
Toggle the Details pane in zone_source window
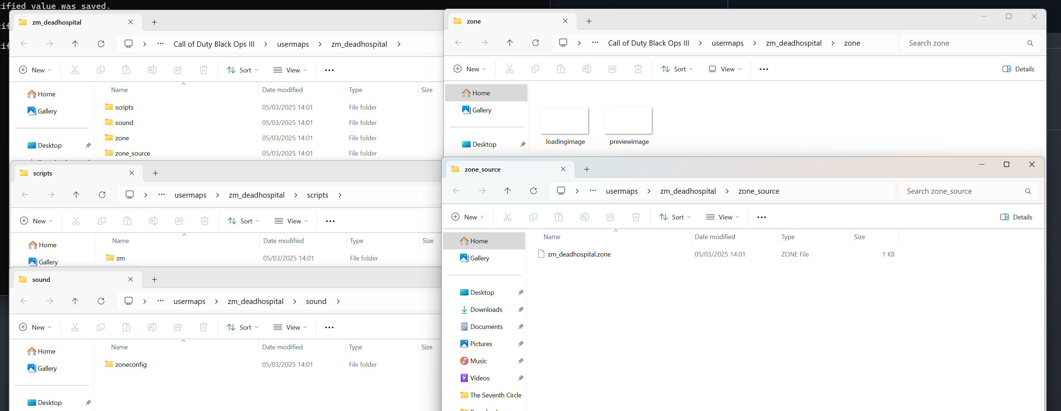point(1016,217)
